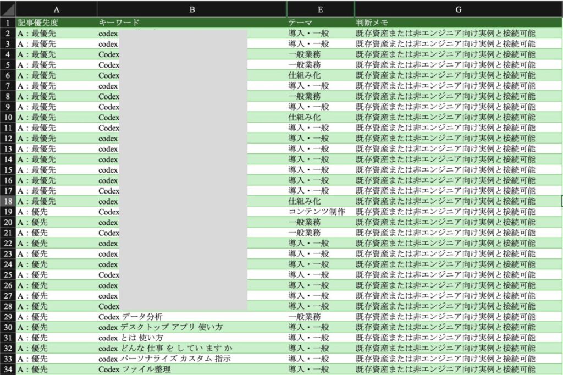
Task: Select 'A：優先' cell in row 30
Action: [x=57, y=327]
